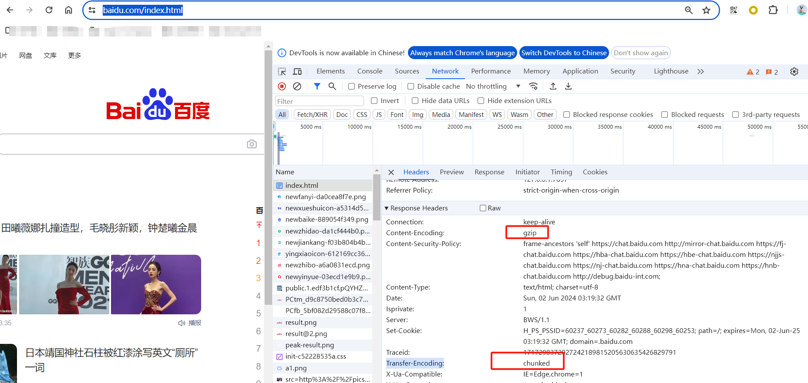This screenshot has height=383, width=808.
Task: Click the site info icon in address bar
Action: (x=92, y=10)
